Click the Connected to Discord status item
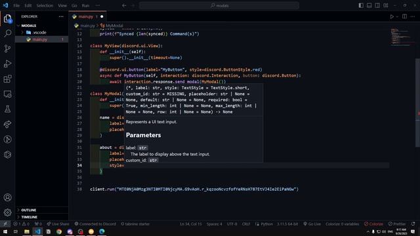 (95, 224)
